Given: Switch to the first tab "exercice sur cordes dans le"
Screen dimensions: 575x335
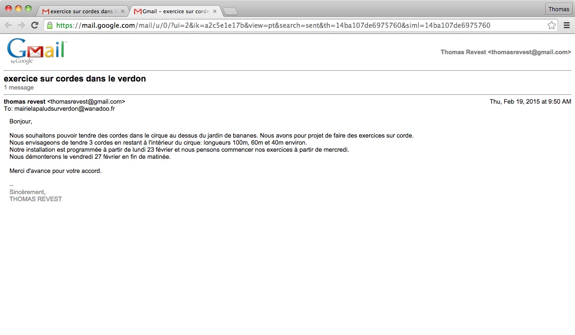Looking at the screenshot, I should [x=80, y=11].
